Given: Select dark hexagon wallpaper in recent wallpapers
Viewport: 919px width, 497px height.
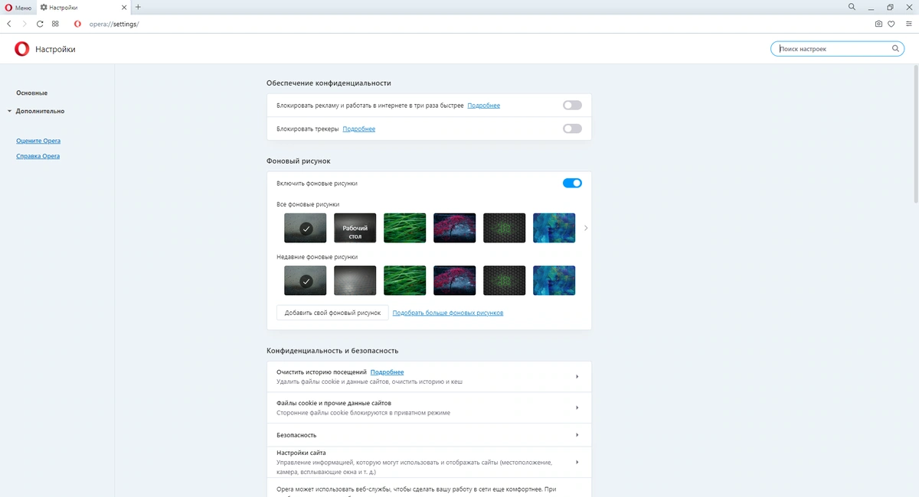Looking at the screenshot, I should point(504,281).
